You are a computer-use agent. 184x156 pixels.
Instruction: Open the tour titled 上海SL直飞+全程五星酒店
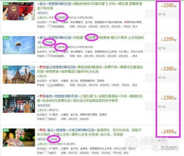[90, 98]
